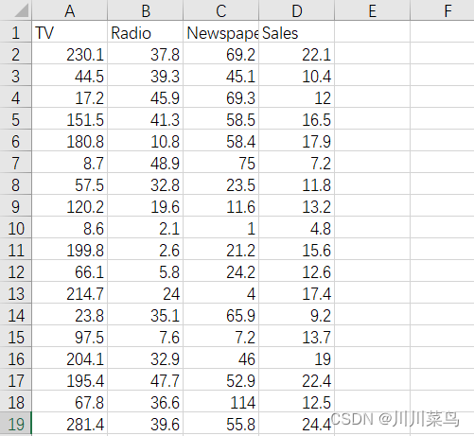Viewport: 474px width, 436px height.
Task: Select cell with value 69.3
Action: 221,97
